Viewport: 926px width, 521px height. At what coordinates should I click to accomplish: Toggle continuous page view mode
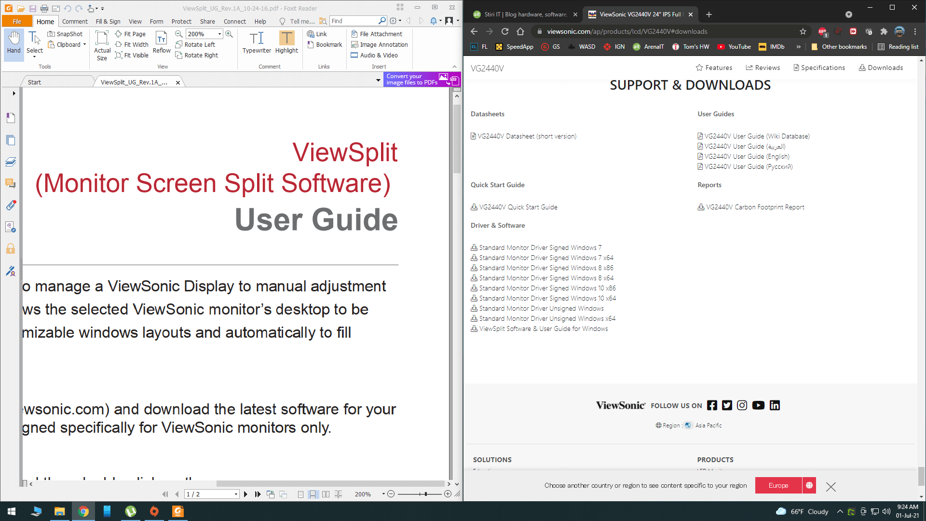[313, 494]
